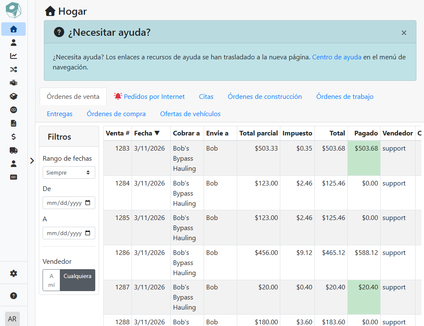This screenshot has width=424, height=326.
Task: Click the shuffle arrows sidebar icon
Action: (x=13, y=69)
